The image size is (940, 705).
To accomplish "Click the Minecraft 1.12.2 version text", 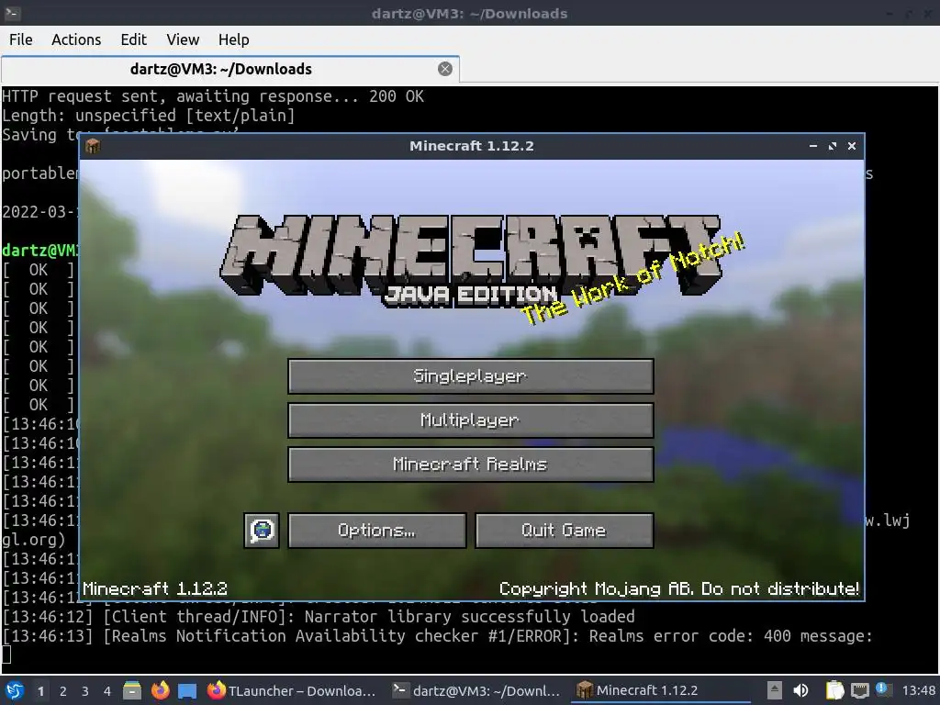I will point(155,588).
